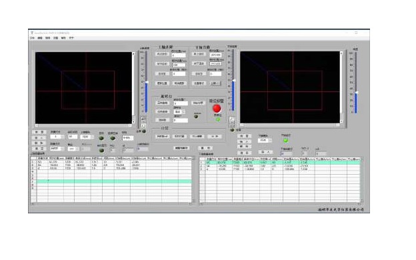Click the right live camera image display
The height and width of the screenshot is (260, 416).
pyautogui.click(x=290, y=87)
